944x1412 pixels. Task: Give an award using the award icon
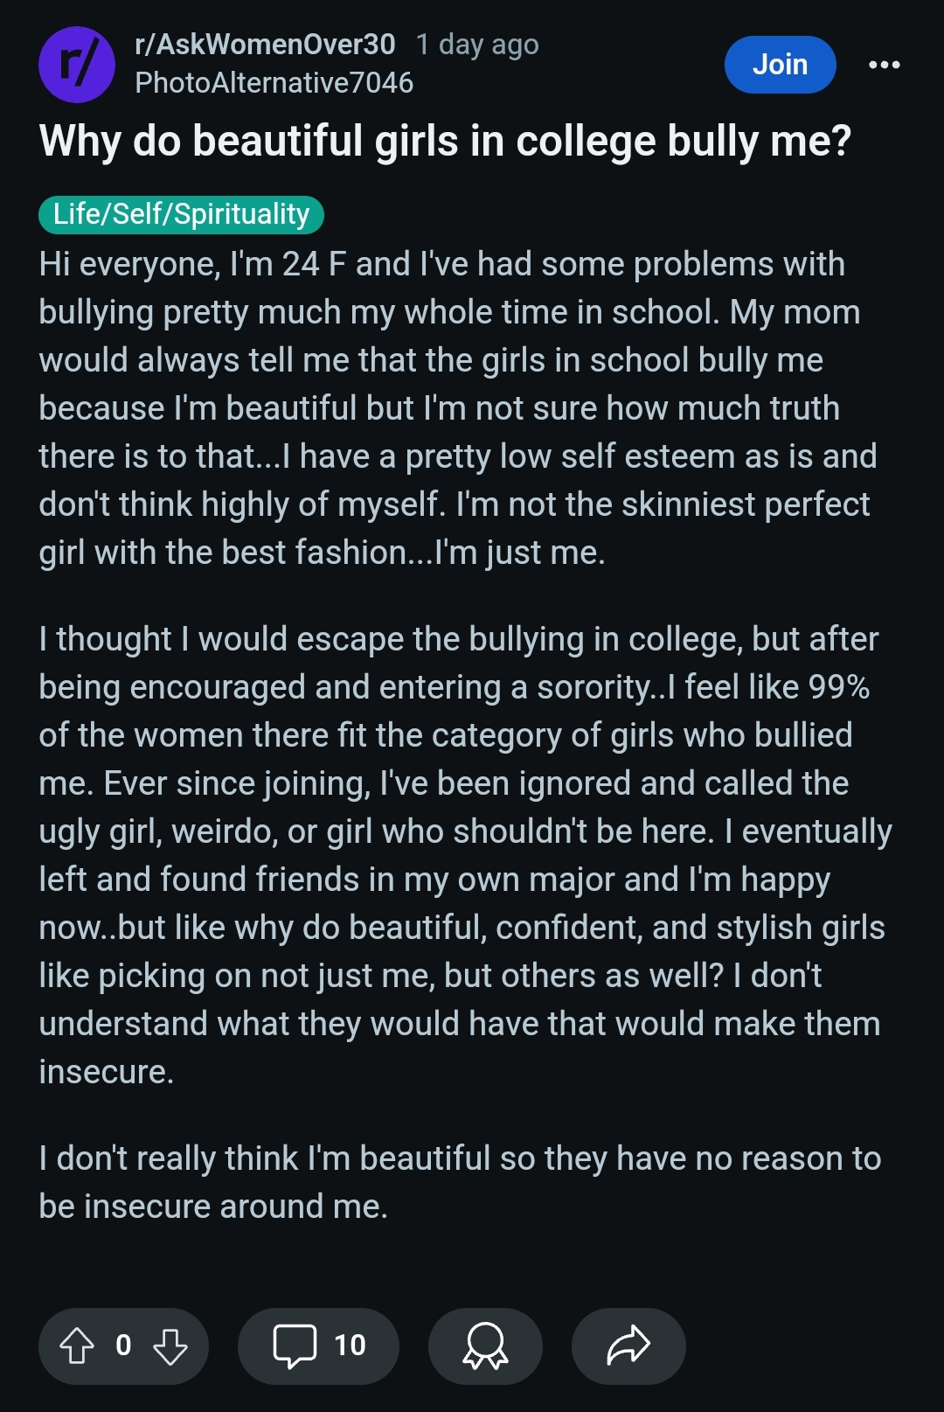[x=485, y=1346]
